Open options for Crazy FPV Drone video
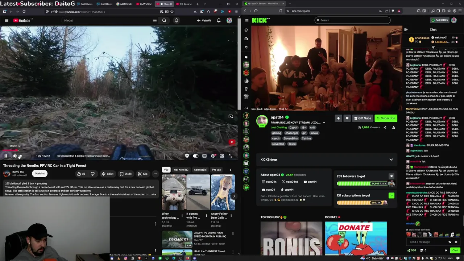Viewport: 464px width, 261px height. tap(233, 233)
